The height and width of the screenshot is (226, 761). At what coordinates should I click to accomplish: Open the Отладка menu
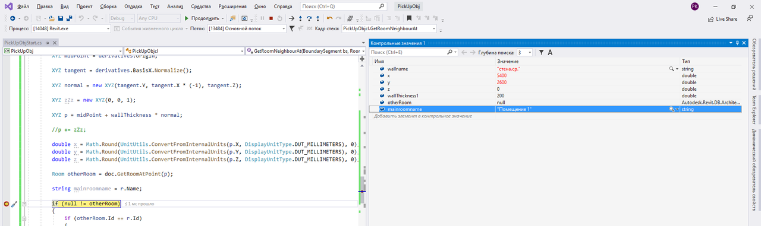(133, 6)
